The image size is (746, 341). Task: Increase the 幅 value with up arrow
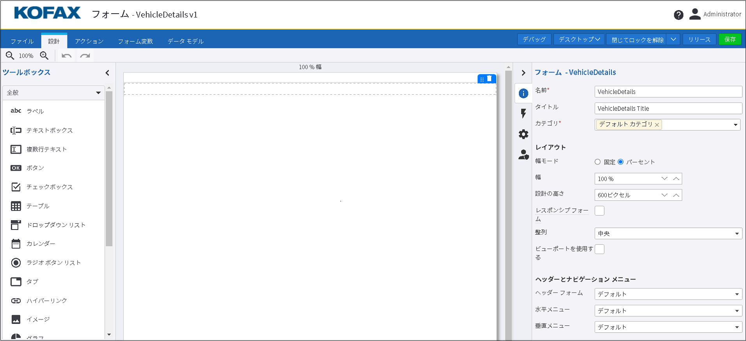point(676,178)
